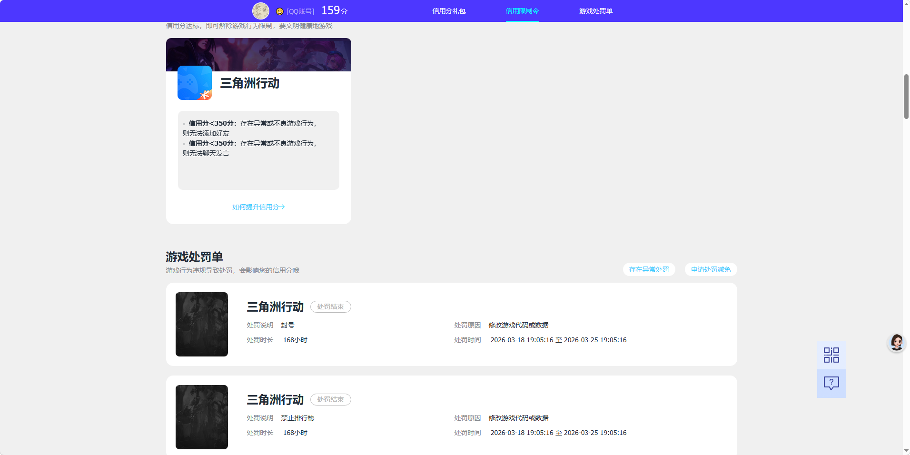
Task: Click the 处罚结束 badge on 禁止排行榜 card
Action: click(331, 400)
